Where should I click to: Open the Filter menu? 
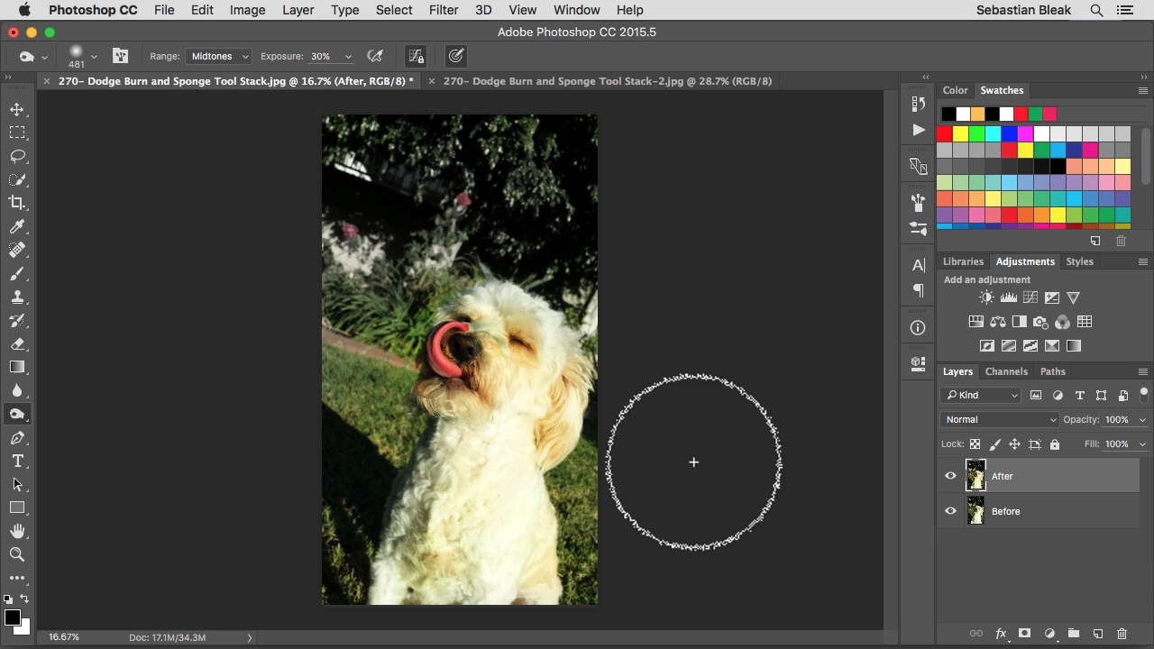click(443, 10)
